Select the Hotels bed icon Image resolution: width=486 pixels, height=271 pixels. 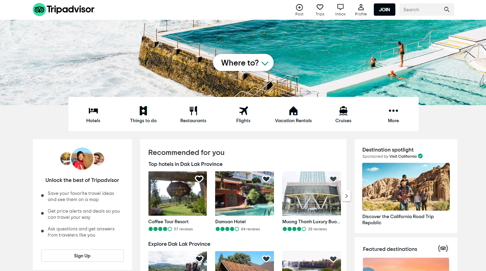(x=93, y=111)
